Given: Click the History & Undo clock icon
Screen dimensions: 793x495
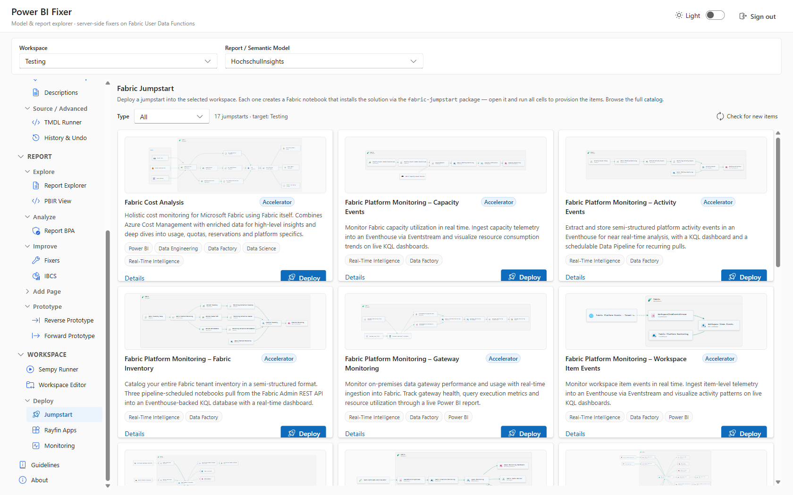Looking at the screenshot, I should [x=36, y=138].
